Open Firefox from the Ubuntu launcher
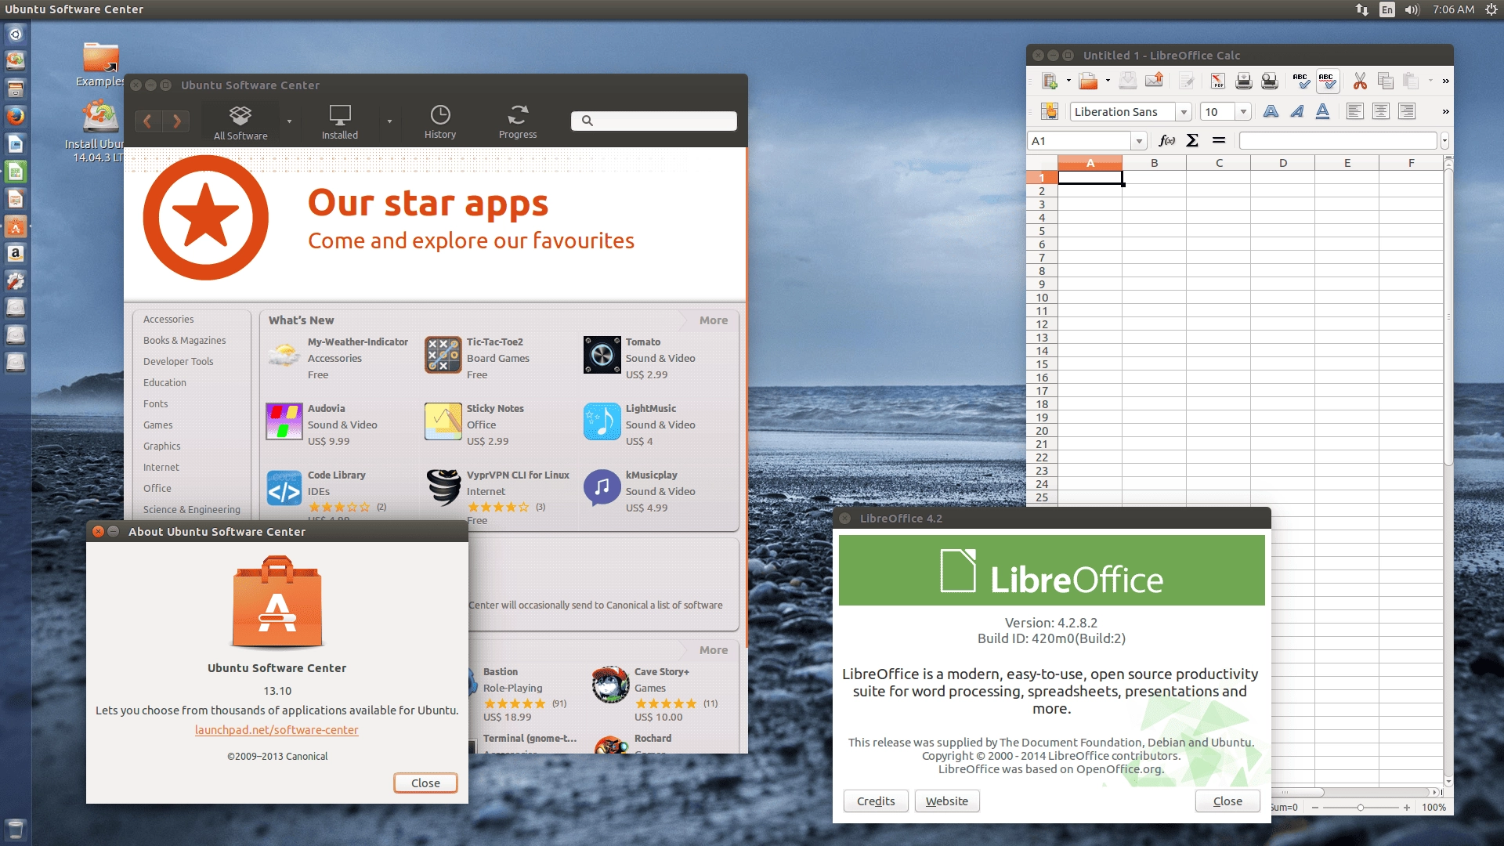The height and width of the screenshot is (846, 1504). 15,116
